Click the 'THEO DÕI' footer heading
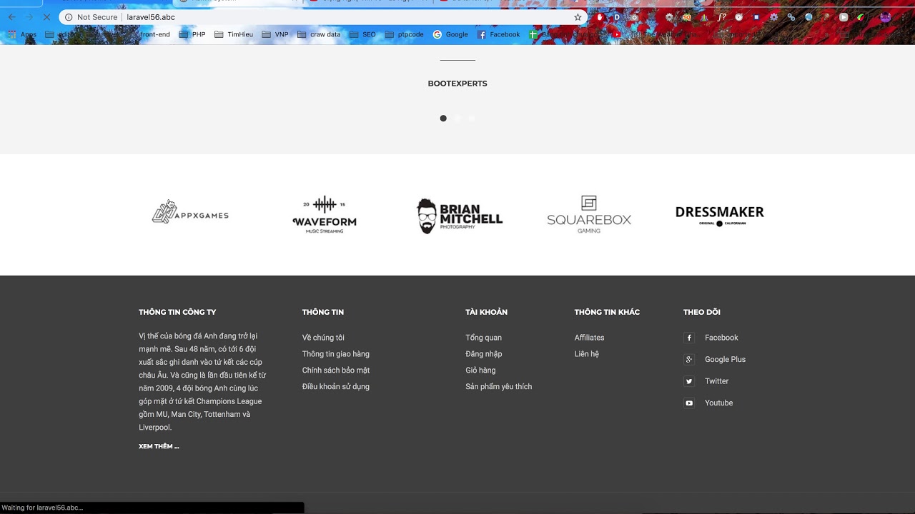 tap(702, 312)
